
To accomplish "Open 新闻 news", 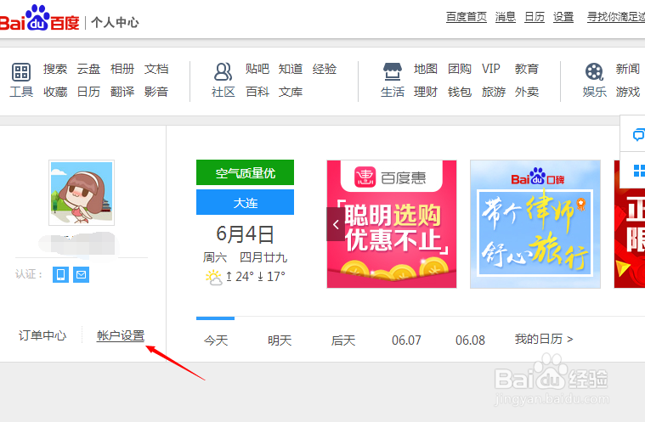I will [628, 69].
